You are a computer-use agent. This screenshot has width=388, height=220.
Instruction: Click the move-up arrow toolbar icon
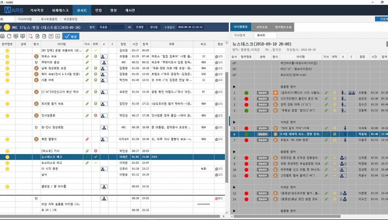pos(51,36)
